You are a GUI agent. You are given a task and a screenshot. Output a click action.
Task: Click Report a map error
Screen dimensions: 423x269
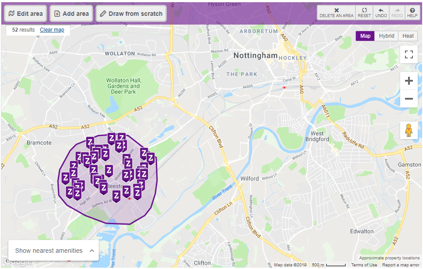pos(401,265)
